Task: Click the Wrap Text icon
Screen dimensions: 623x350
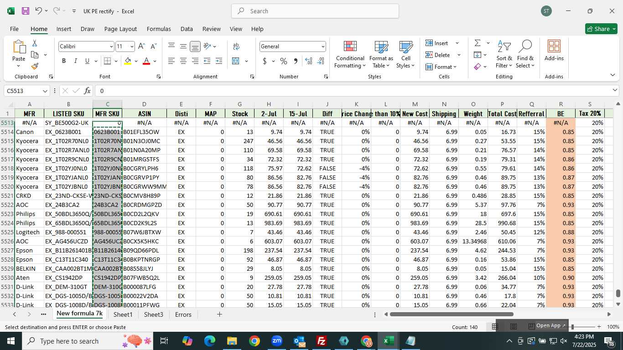Action: coord(236,46)
